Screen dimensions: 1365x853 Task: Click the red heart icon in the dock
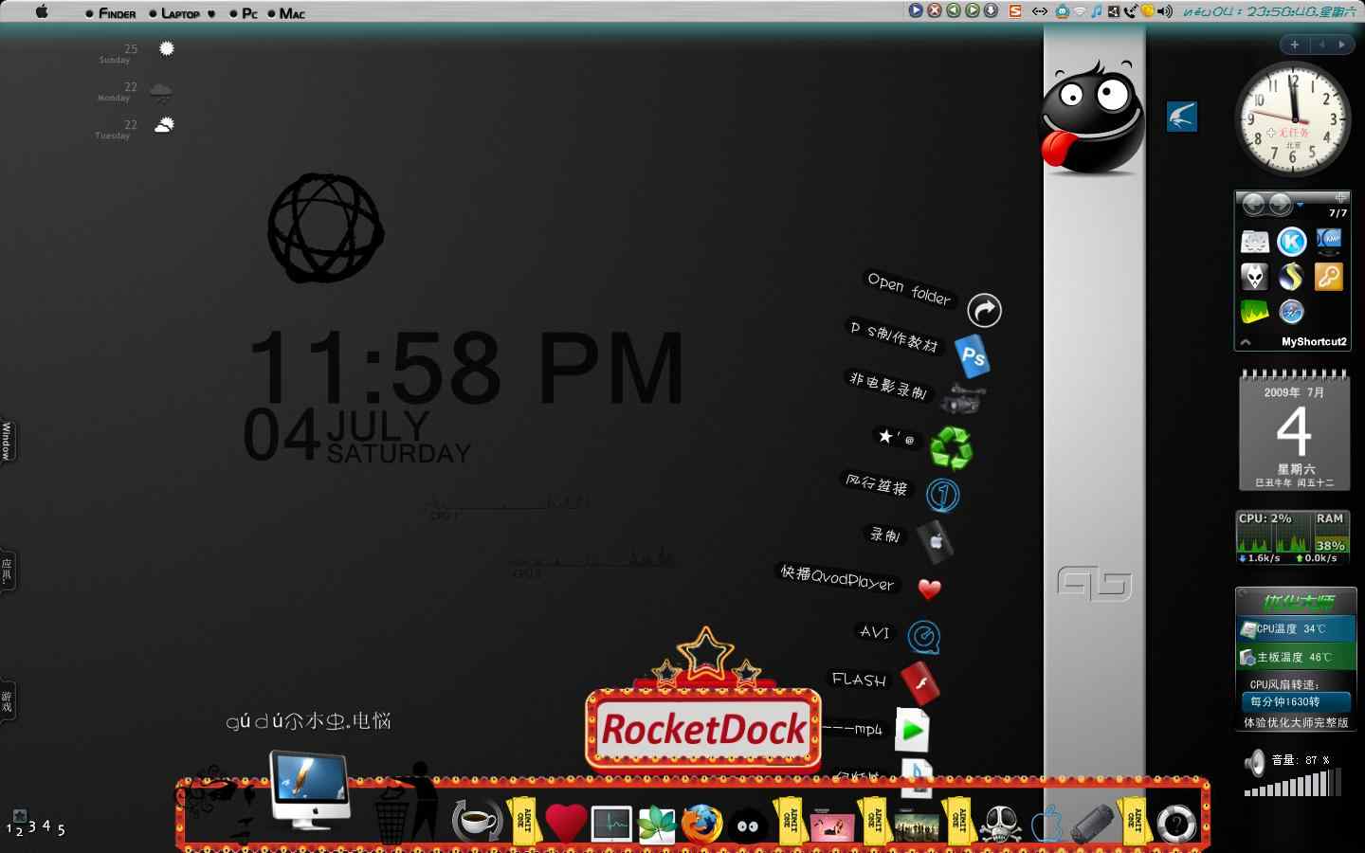point(566,823)
